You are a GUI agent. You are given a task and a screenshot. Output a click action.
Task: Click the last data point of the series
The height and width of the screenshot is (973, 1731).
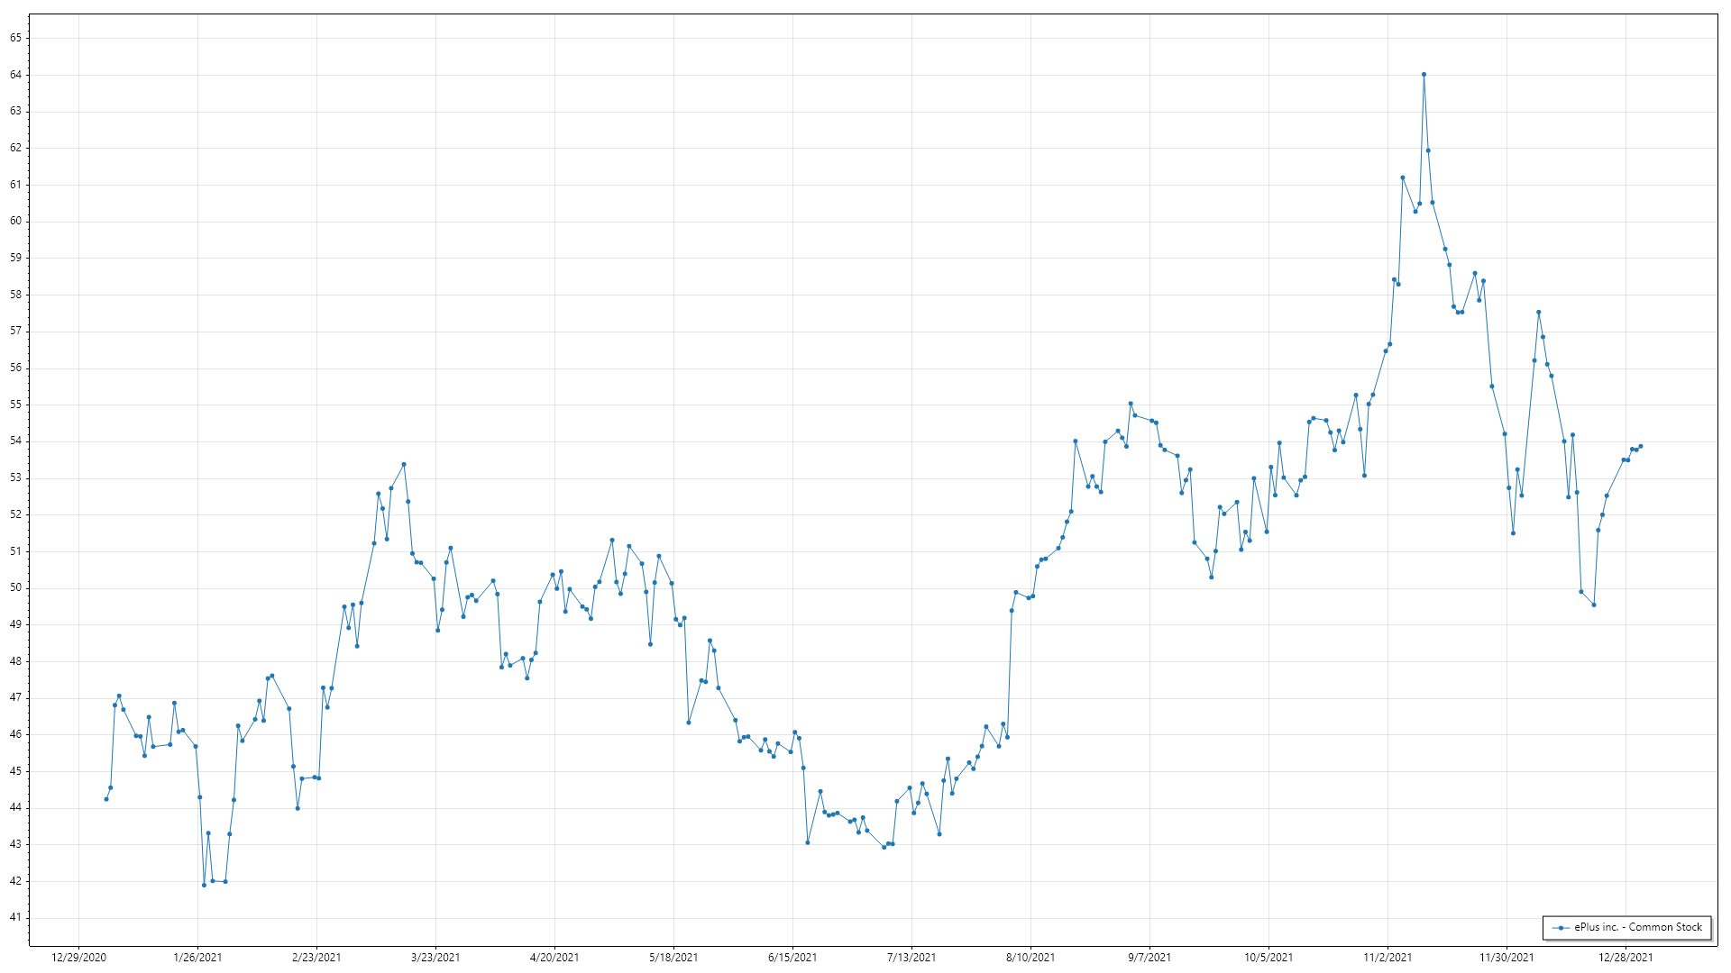(x=1640, y=446)
